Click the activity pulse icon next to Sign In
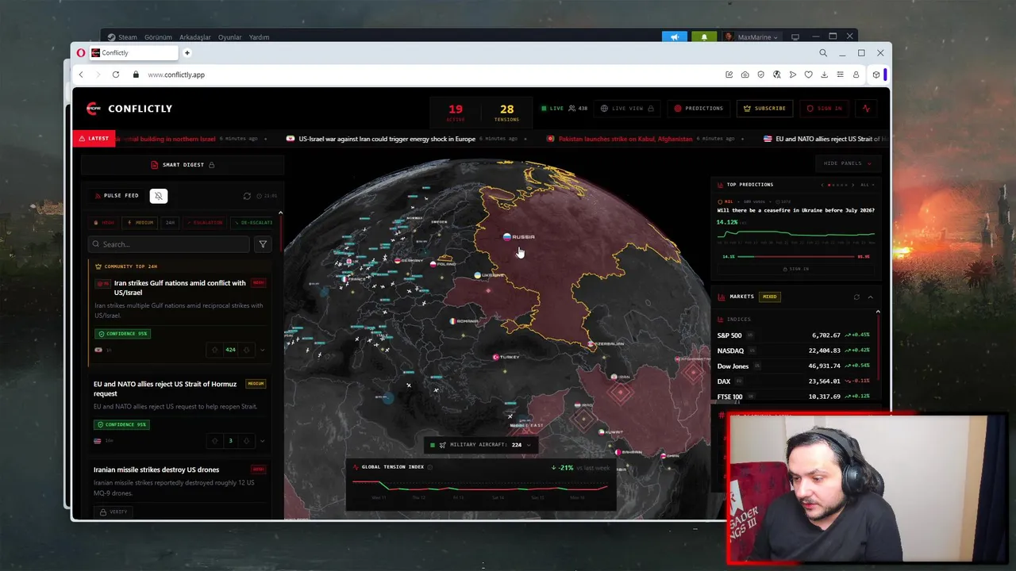This screenshot has height=571, width=1016. (866, 109)
